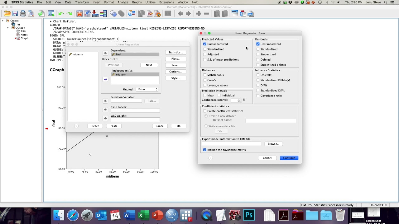Open the Method dropdown set to Enter
Screen dimensions: 399x224
pyautogui.click(x=147, y=89)
